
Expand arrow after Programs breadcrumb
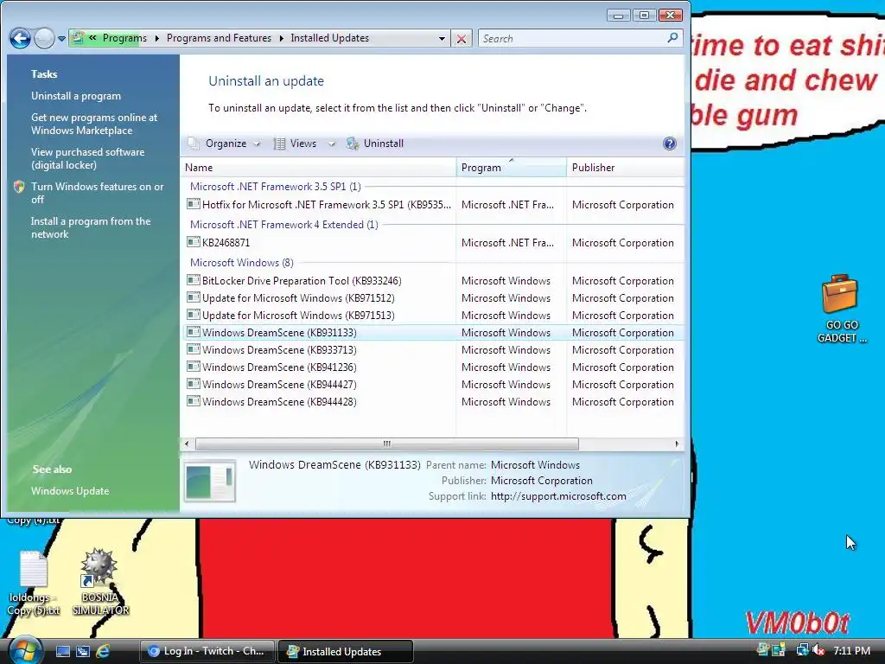pos(157,38)
